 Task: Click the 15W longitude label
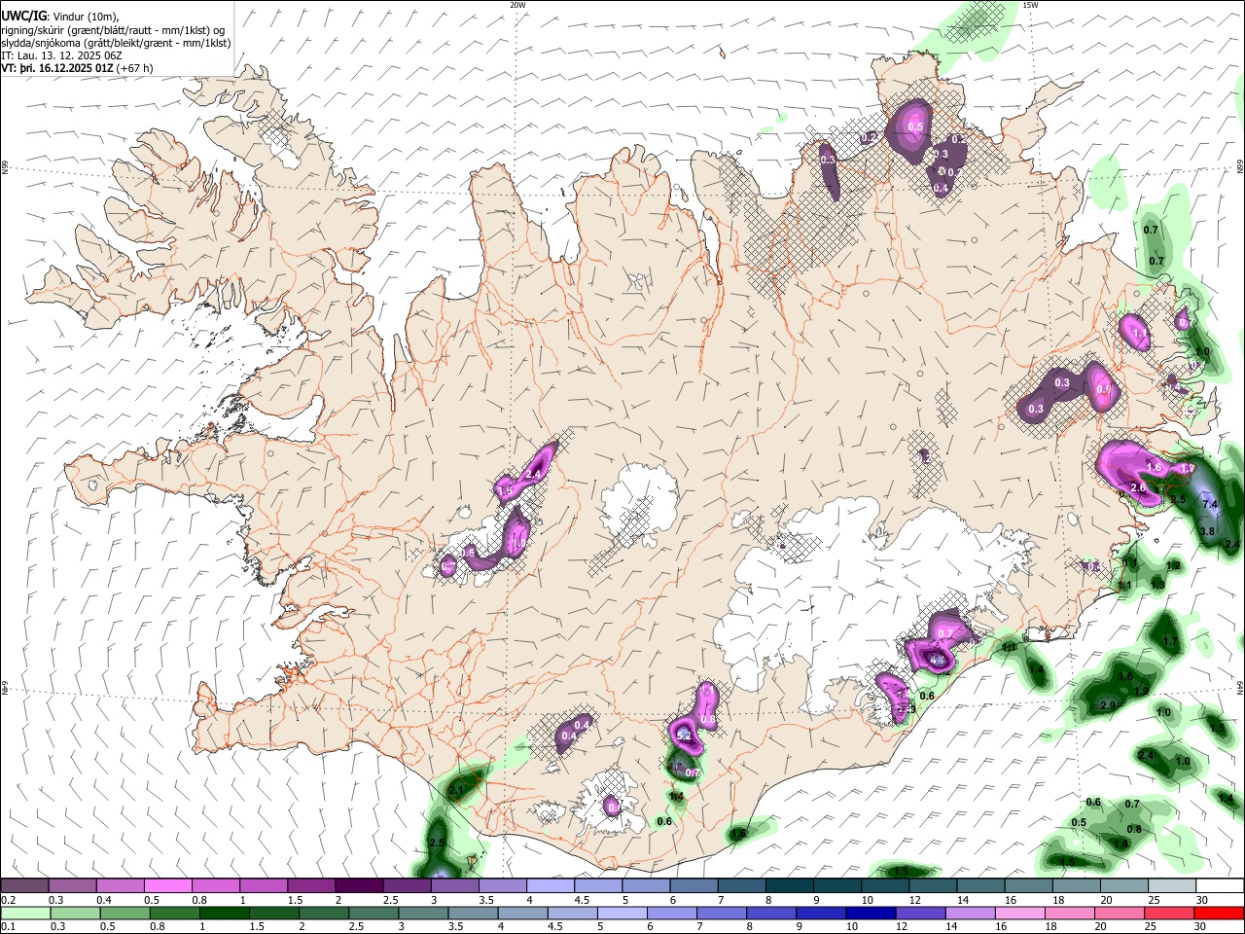(1030, 5)
